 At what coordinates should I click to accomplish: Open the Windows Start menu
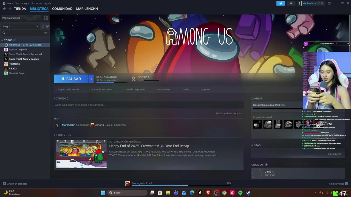103,193
